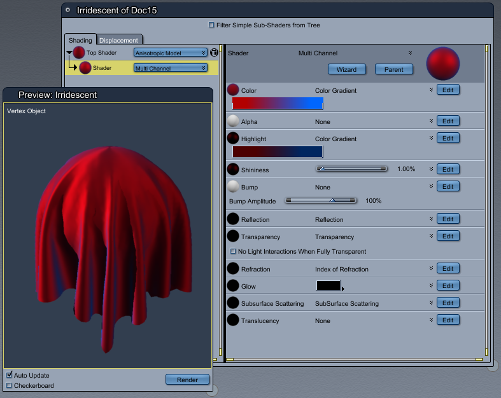Go to the Parent shader
The height and width of the screenshot is (398, 501).
[393, 69]
